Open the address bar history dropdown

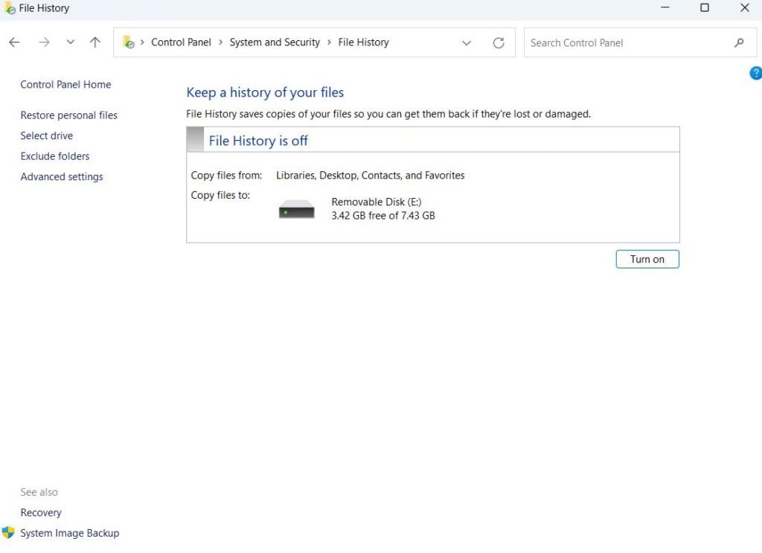click(467, 42)
